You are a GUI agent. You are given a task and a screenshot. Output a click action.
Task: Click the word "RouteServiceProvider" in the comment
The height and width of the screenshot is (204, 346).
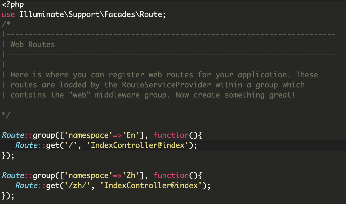167,85
